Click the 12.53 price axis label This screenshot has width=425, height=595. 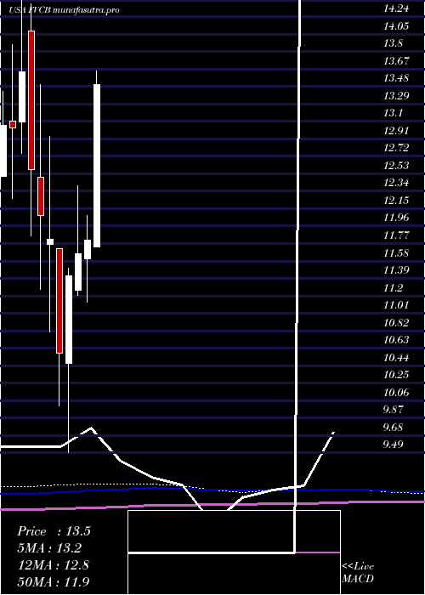point(396,166)
